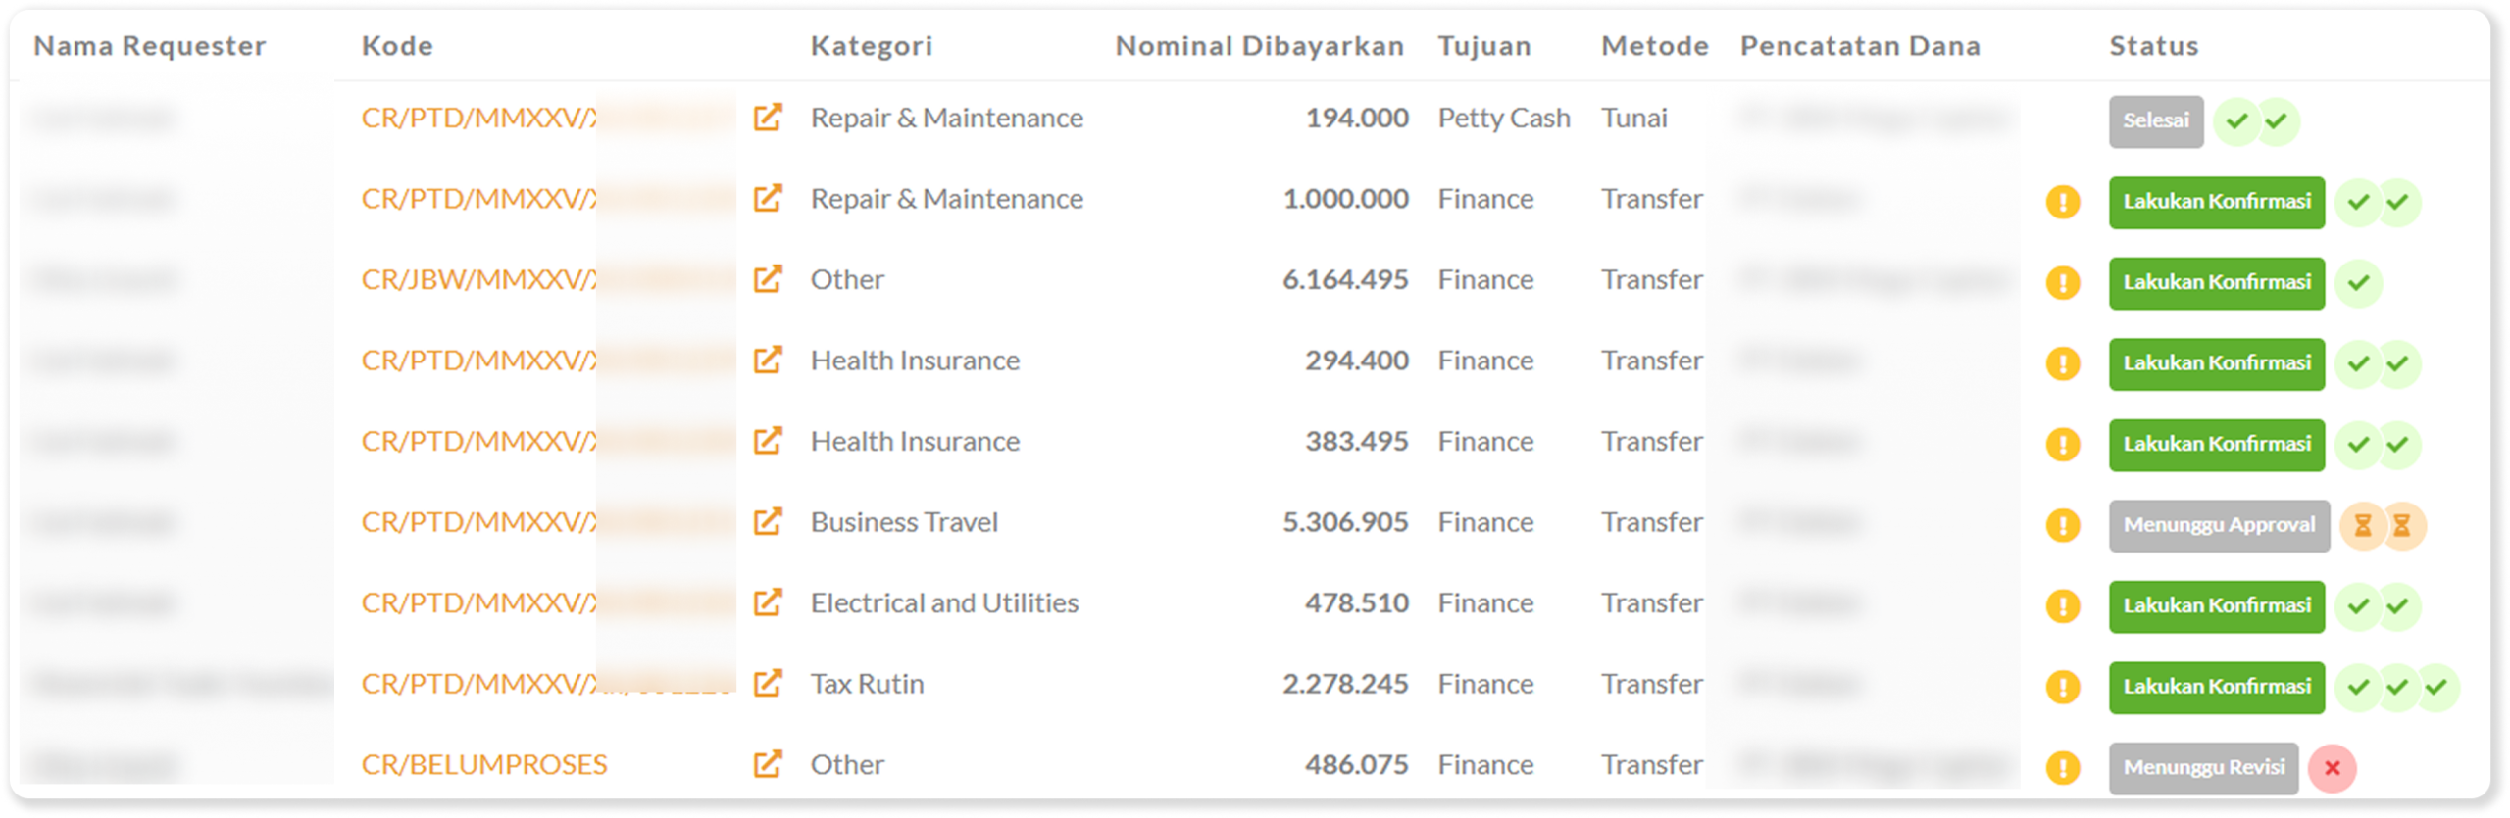The height and width of the screenshot is (818, 2510).
Task: Click the Selesai status button
Action: pyautogui.click(x=2155, y=121)
